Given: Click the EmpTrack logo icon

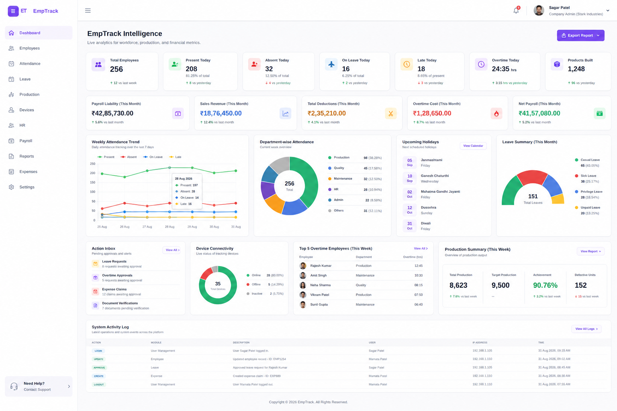Looking at the screenshot, I should coord(13,11).
